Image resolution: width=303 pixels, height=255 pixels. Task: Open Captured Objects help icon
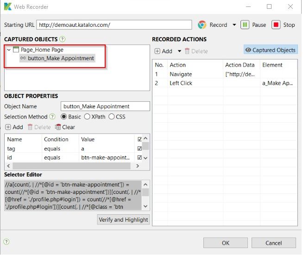pos(62,39)
